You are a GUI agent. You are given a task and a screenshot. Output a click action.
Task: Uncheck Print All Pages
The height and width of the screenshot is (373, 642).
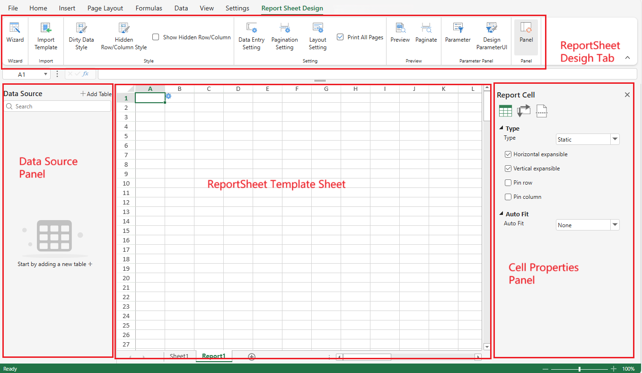pyautogui.click(x=340, y=37)
